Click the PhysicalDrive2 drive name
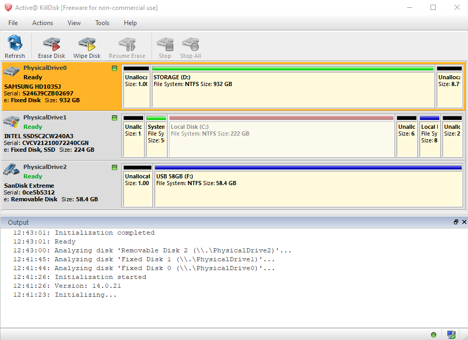 (x=45, y=167)
